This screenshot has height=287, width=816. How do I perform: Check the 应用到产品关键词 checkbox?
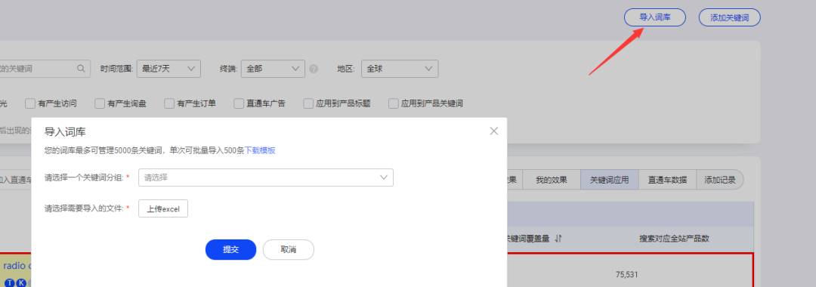pyautogui.click(x=394, y=103)
